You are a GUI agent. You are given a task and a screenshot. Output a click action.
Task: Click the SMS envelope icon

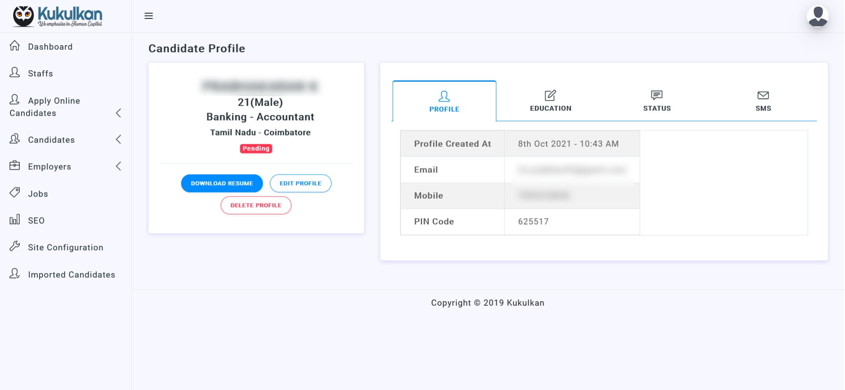(x=763, y=95)
